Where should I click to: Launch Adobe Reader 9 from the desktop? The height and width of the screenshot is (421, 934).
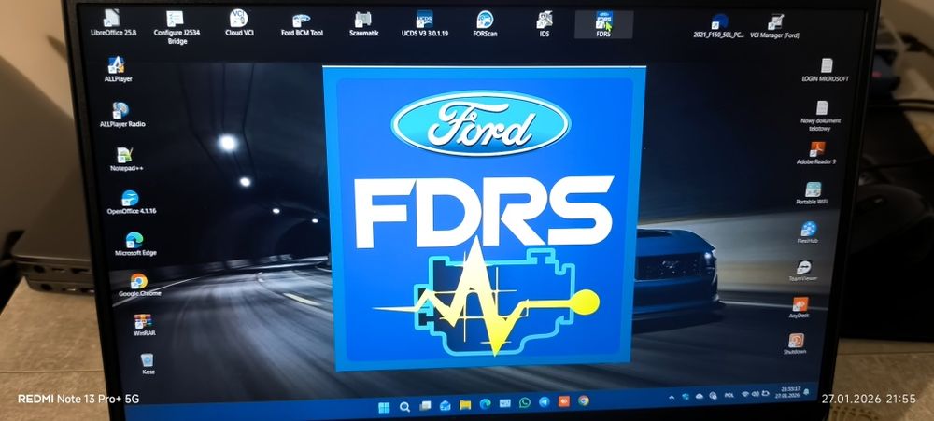tap(816, 153)
